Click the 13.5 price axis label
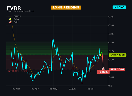132x96 pixels. [111, 17]
